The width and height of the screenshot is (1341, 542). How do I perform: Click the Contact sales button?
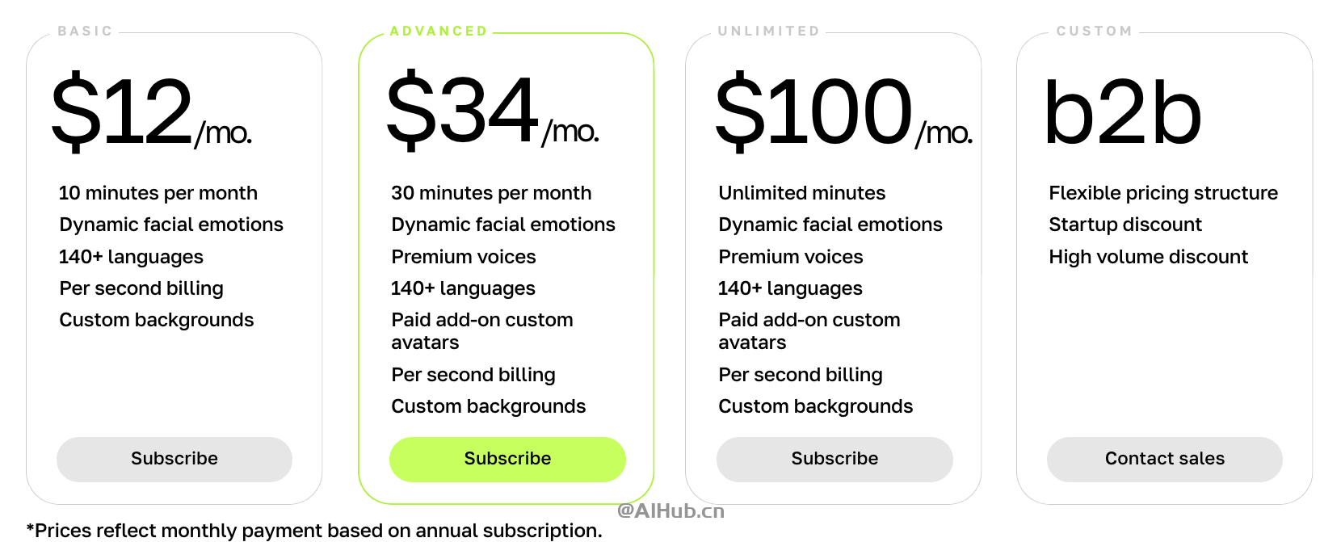pos(1165,459)
